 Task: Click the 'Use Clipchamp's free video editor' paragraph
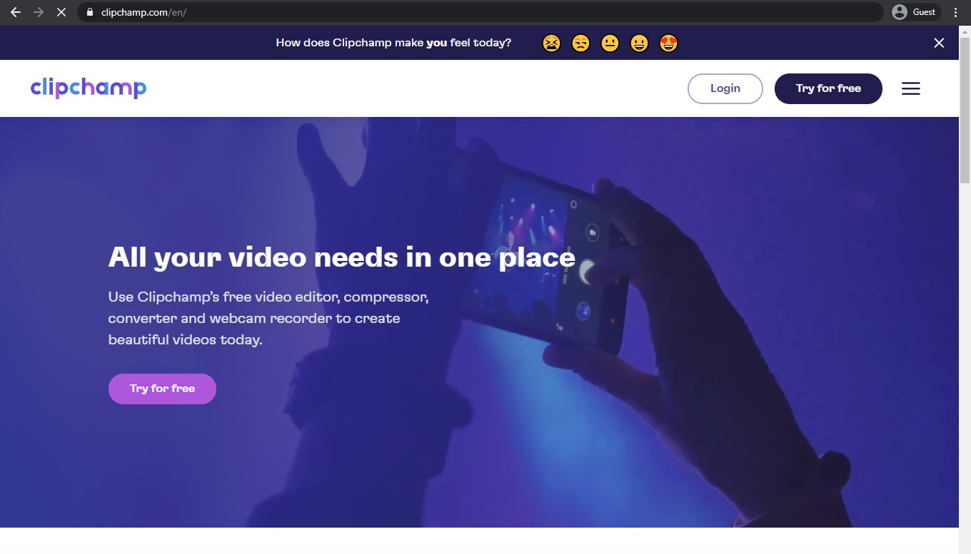point(268,318)
